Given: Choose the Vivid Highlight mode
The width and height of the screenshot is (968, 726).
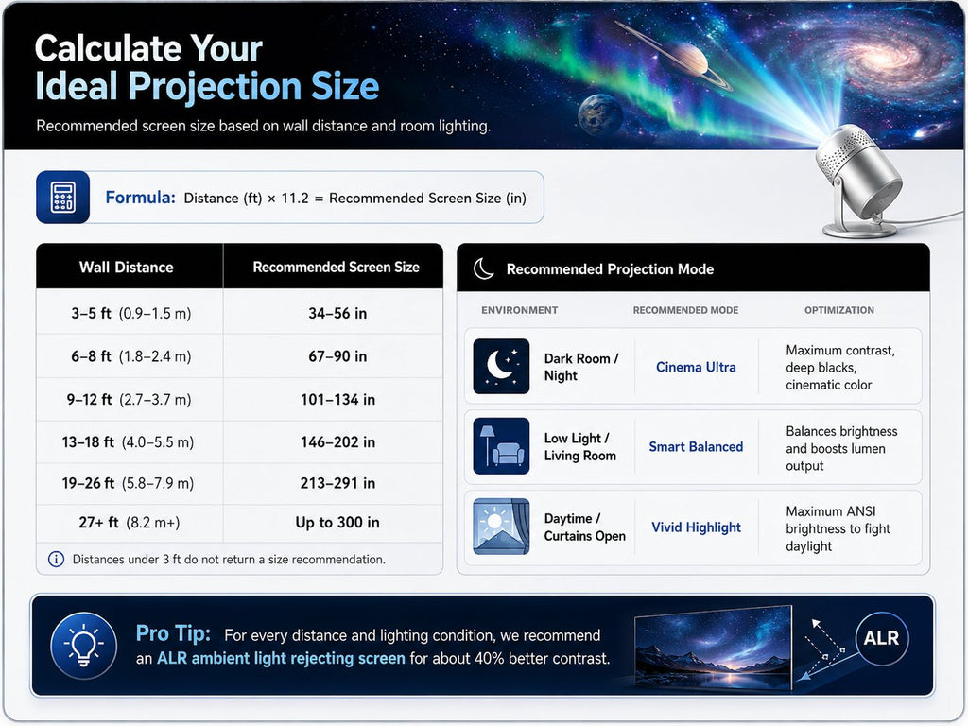Looking at the screenshot, I should (x=696, y=527).
